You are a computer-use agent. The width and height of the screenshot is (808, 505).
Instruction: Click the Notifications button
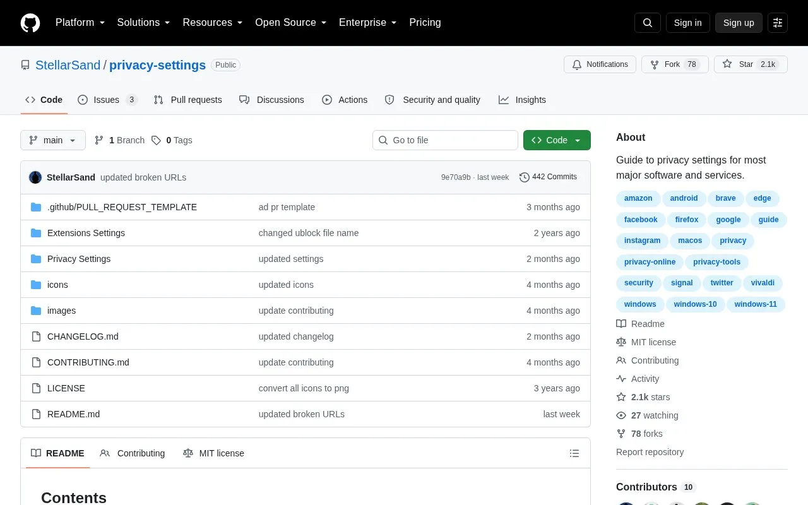[600, 64]
